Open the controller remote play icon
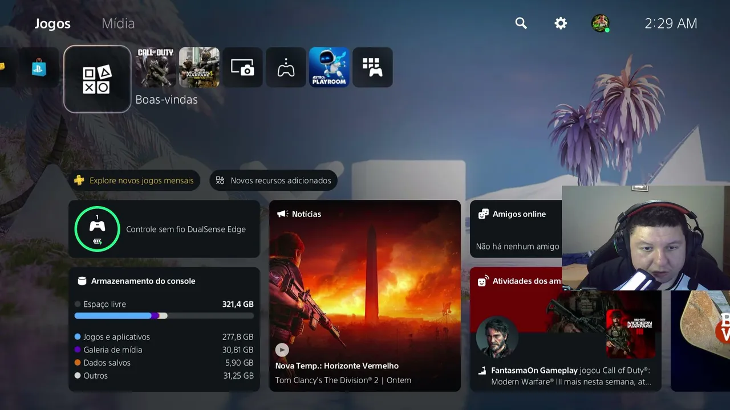The height and width of the screenshot is (410, 730). click(286, 67)
